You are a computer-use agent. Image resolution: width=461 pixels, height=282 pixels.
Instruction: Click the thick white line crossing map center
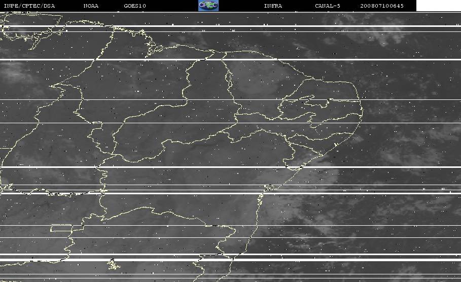click(x=230, y=167)
